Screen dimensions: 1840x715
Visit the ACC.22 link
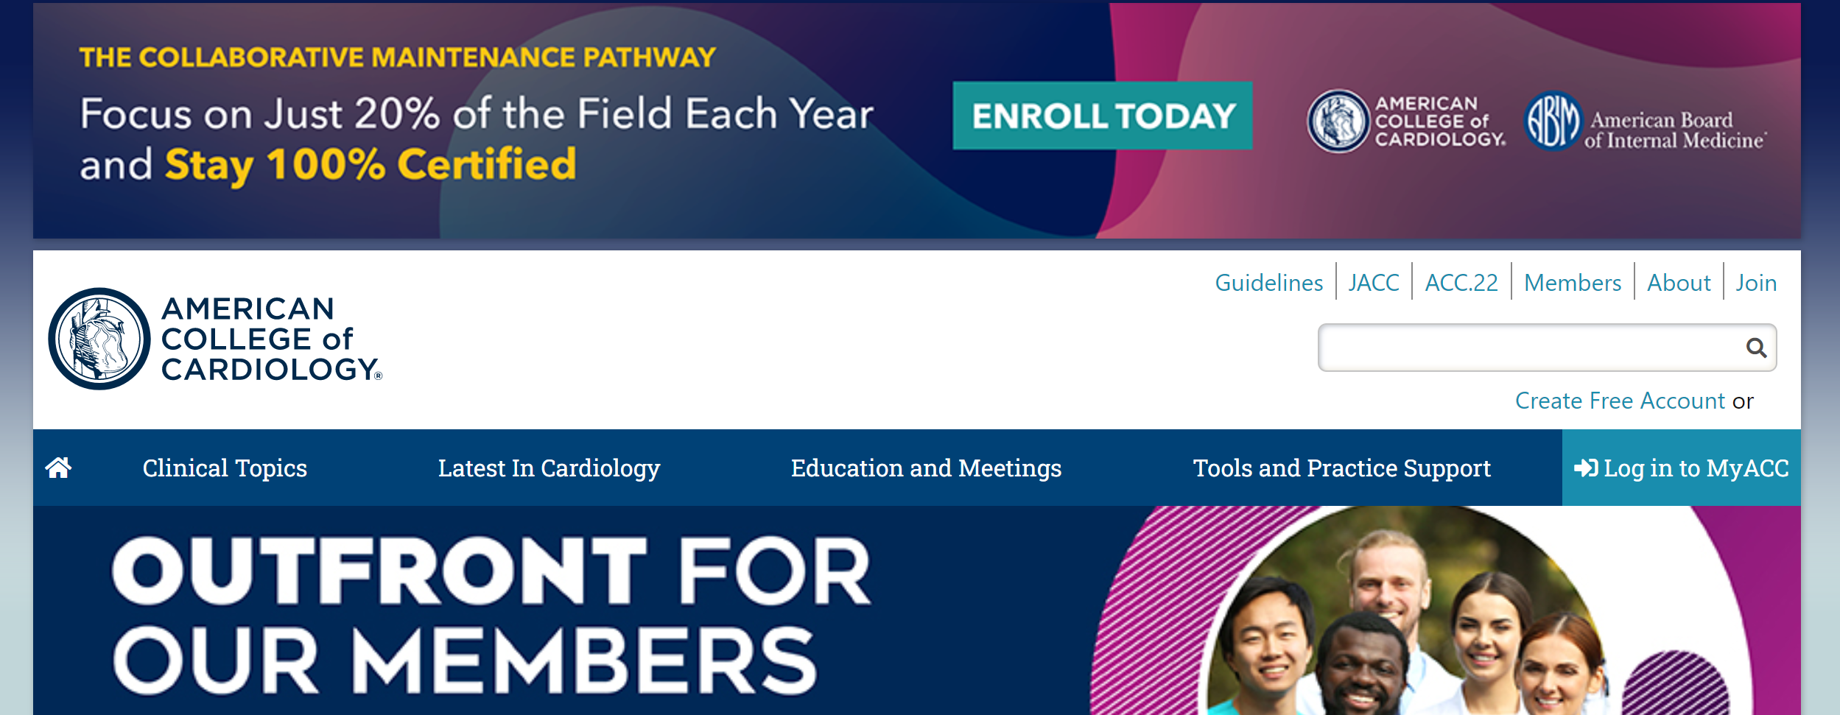[x=1461, y=283]
